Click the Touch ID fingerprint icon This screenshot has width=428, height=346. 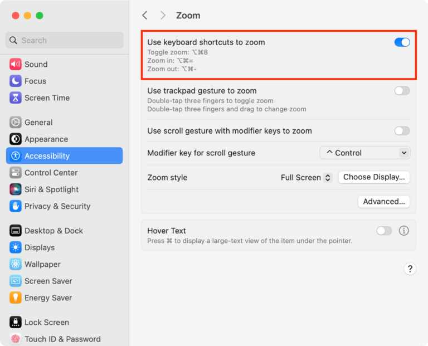point(16,339)
